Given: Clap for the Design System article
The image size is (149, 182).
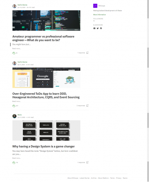Looking at the screenshot, I should 14,163.
